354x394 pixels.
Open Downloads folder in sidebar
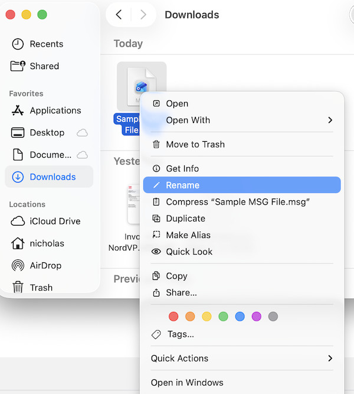pyautogui.click(x=53, y=177)
